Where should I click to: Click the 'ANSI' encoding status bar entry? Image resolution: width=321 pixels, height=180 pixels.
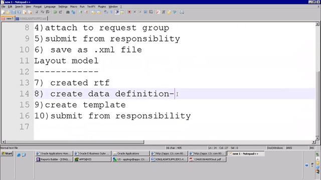289,148
